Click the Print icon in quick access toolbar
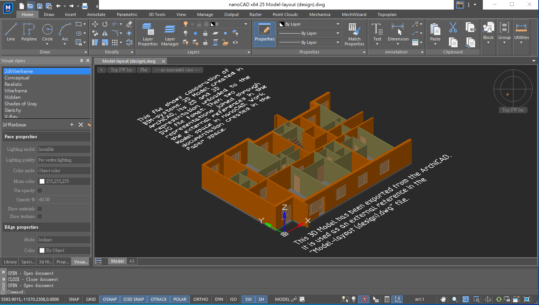This screenshot has height=305, width=539. click(x=85, y=5)
